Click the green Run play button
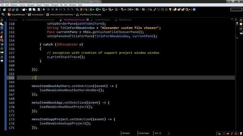The image size is (243, 136). pyautogui.click(x=97, y=9)
